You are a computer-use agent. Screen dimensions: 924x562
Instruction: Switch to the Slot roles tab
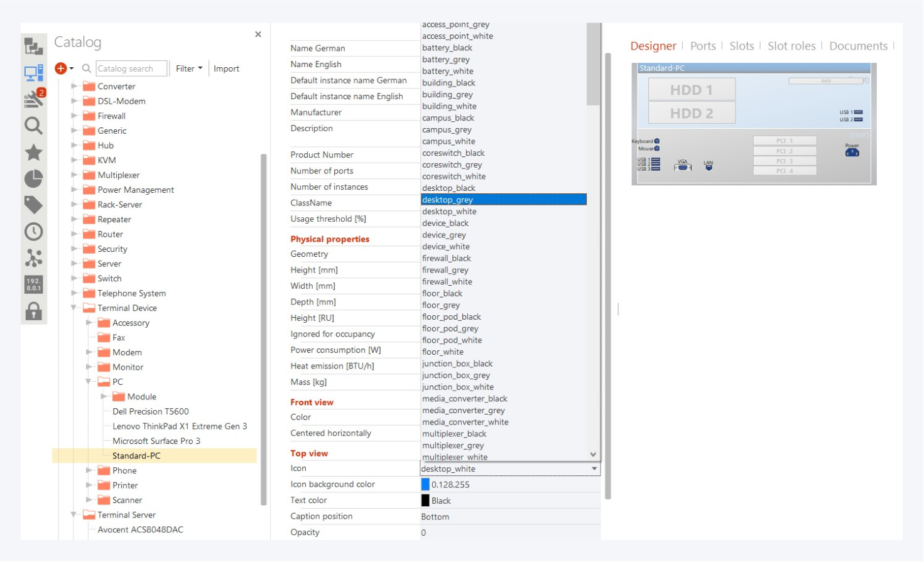791,46
